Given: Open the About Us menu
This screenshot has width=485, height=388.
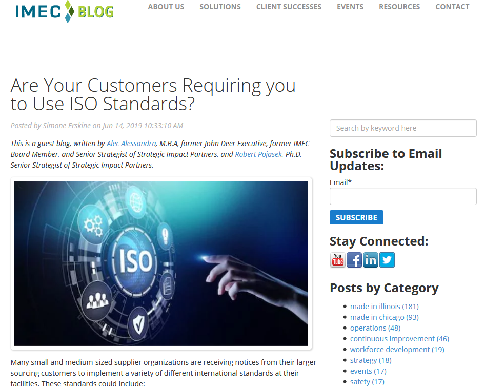Looking at the screenshot, I should [166, 7].
